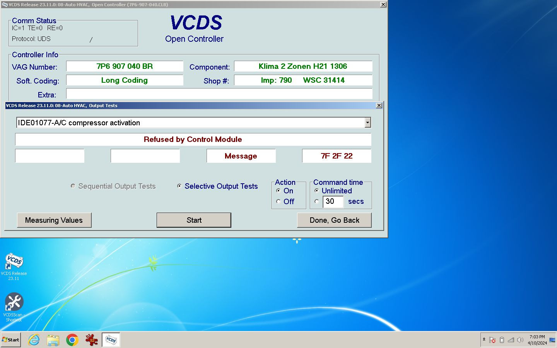Launch Google Chrome from the taskbar

point(72,340)
